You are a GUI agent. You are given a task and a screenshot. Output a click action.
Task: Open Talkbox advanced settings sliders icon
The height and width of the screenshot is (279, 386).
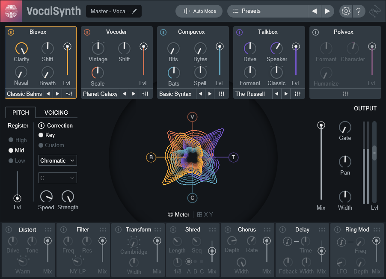coord(297,94)
